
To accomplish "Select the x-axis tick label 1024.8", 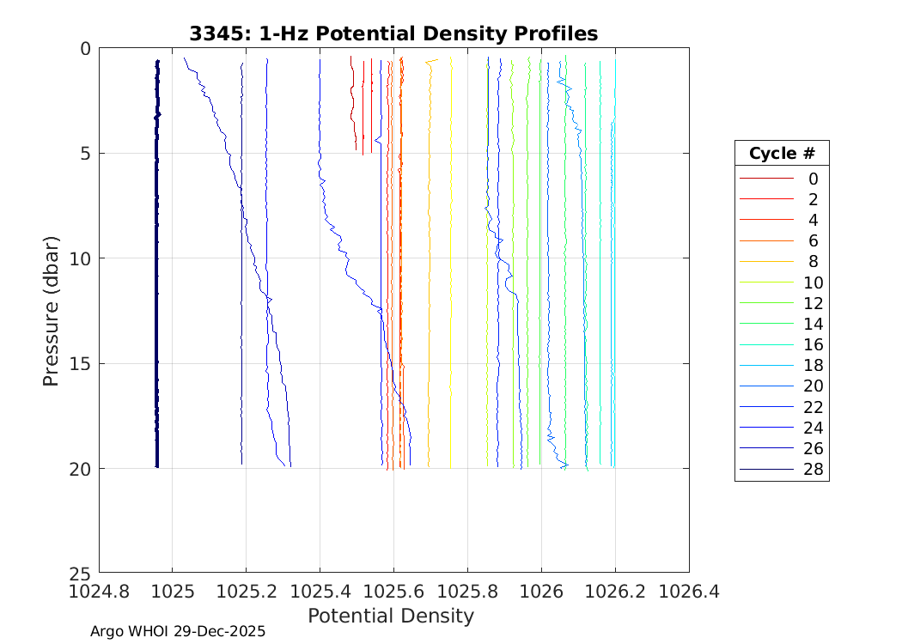I will pos(99,592).
